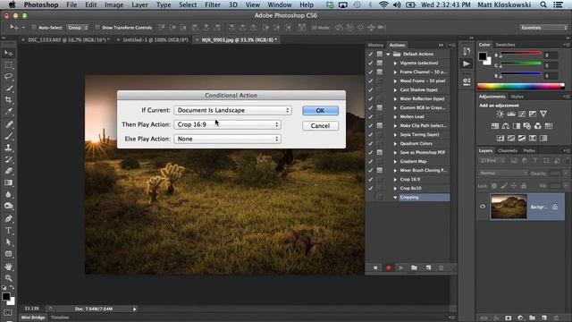
Task: Switch to DSC_1333.NEF document tab
Action: click(68, 39)
